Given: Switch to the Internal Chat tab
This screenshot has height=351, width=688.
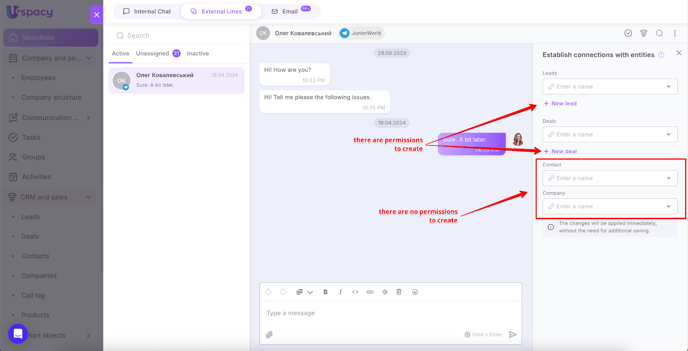Looking at the screenshot, I should tap(147, 12).
